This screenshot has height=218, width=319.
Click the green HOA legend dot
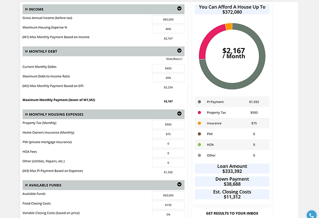click(x=199, y=145)
